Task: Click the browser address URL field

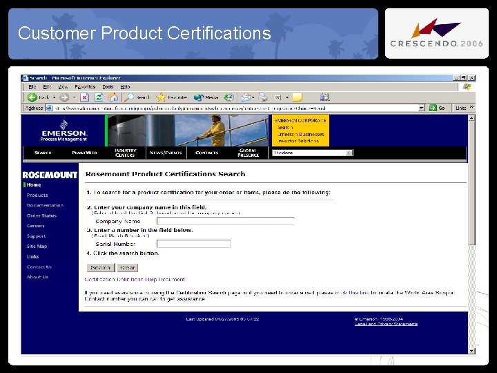Action: [235, 108]
